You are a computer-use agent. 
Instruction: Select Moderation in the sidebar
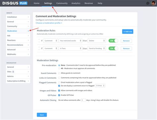tap(18, 31)
